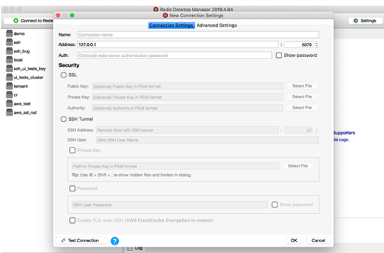Click Select File for SSL Private Key
Screen dimensions: 384x253
302,97
